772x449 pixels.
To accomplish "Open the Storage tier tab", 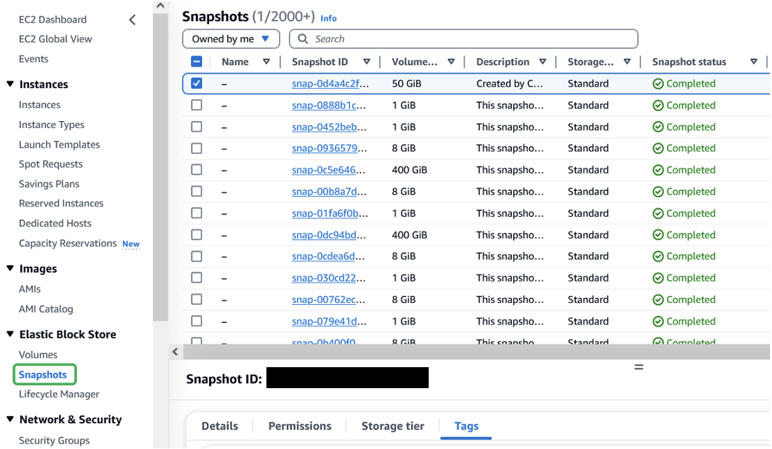I will pyautogui.click(x=392, y=426).
